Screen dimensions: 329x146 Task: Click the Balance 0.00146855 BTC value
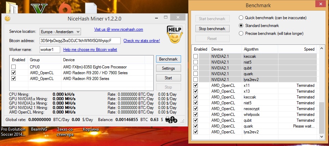(126, 120)
